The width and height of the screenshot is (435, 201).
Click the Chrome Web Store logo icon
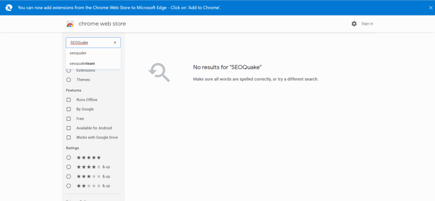pos(70,24)
